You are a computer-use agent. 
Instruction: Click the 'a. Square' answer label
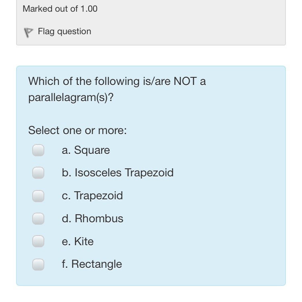click(x=86, y=150)
